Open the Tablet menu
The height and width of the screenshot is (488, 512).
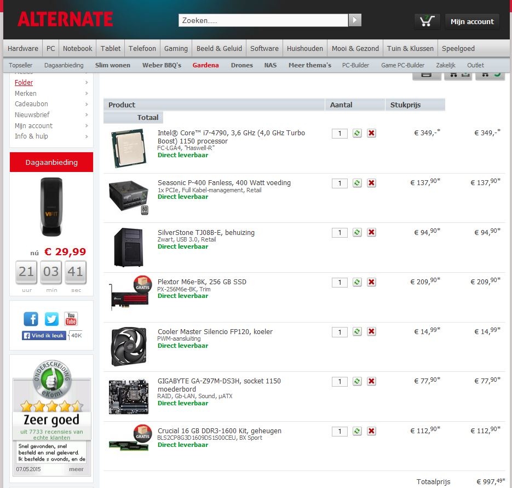tap(111, 48)
